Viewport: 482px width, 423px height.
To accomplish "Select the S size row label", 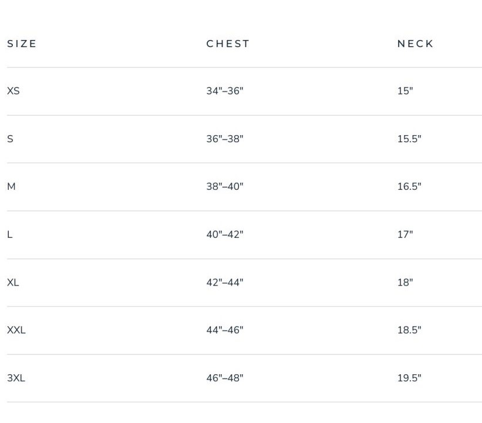I will [10, 139].
